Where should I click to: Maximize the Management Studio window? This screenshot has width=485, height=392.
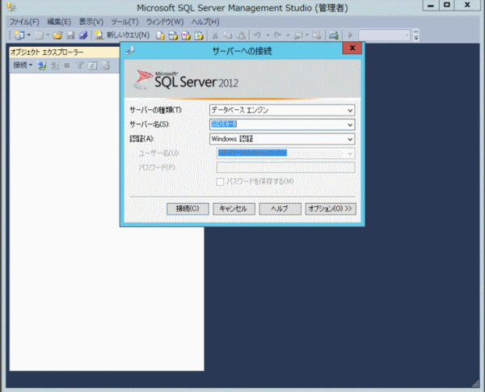pos(447,6)
